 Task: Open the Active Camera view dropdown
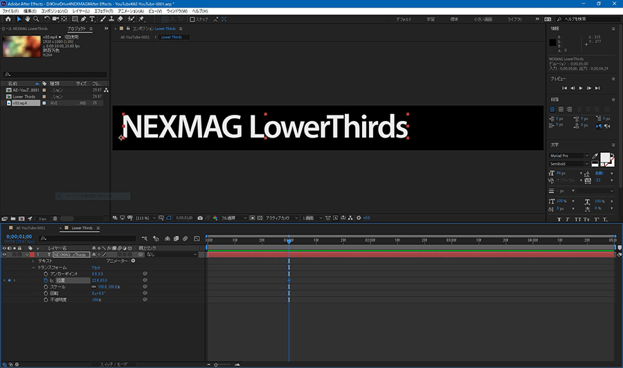282,218
